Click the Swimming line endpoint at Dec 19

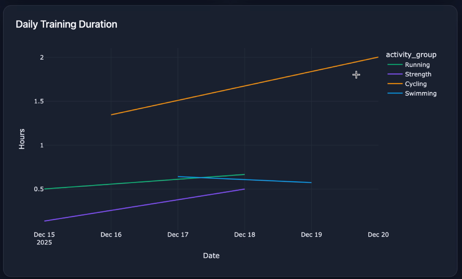pyautogui.click(x=311, y=183)
